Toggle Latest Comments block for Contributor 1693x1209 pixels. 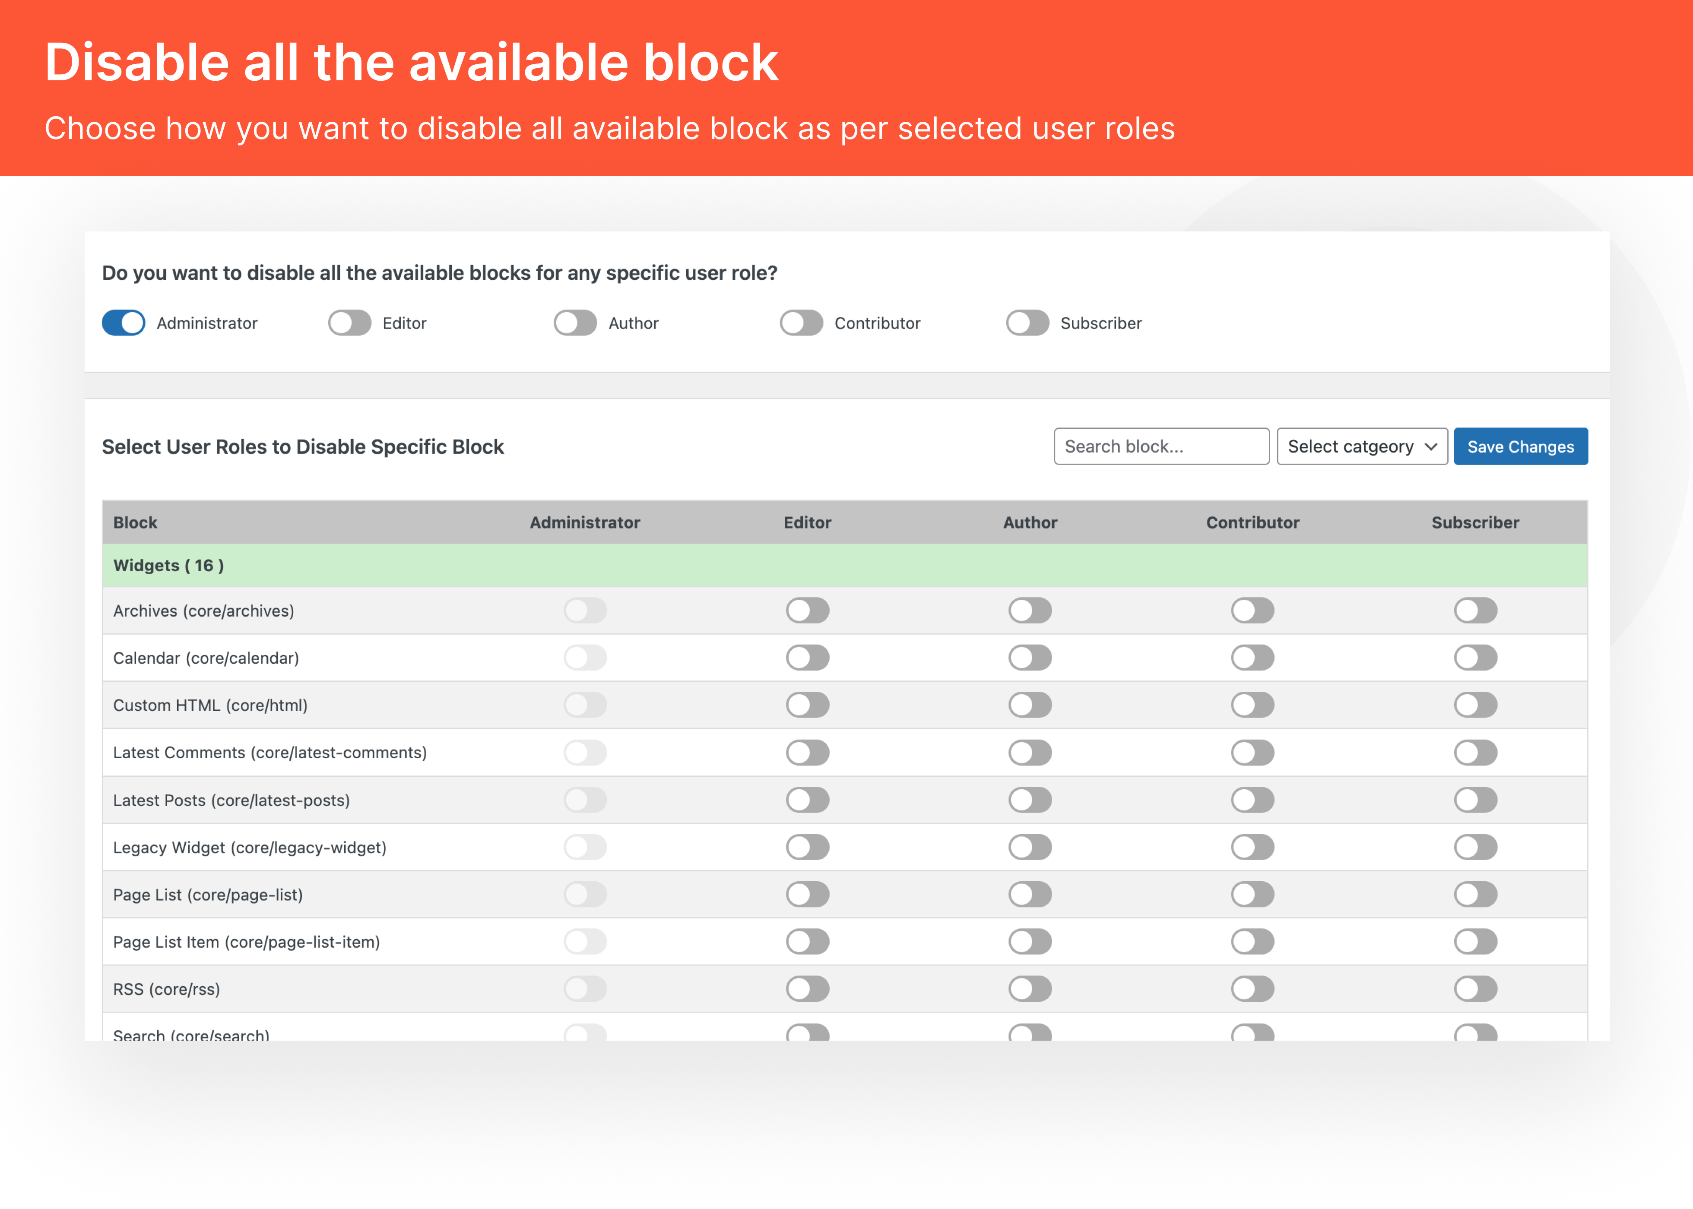(x=1253, y=753)
